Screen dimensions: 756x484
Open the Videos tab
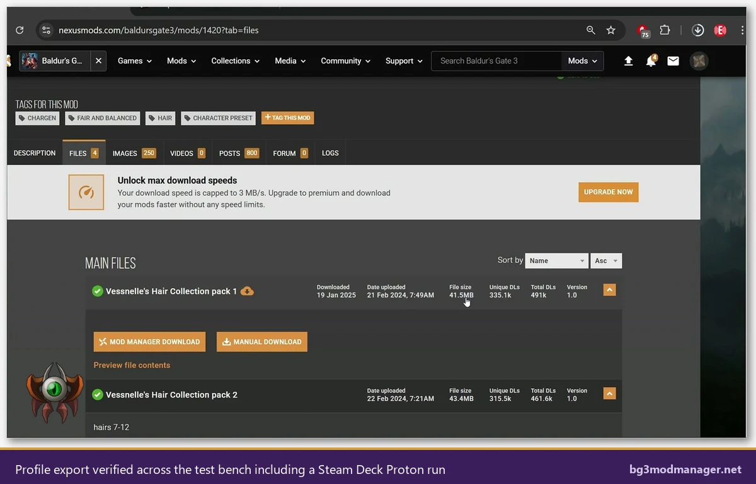point(188,153)
